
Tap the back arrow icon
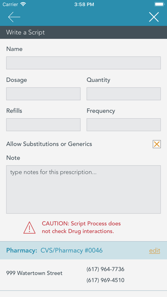click(x=14, y=17)
